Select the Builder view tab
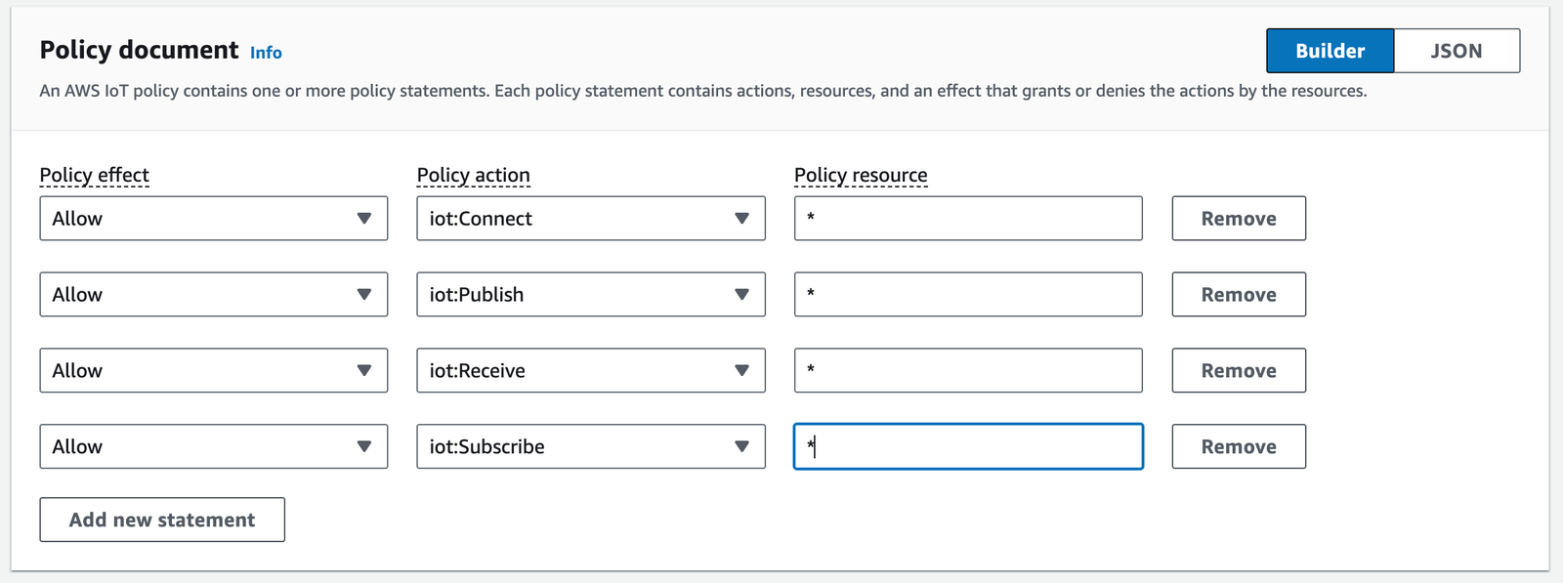The width and height of the screenshot is (1563, 583). click(x=1330, y=51)
